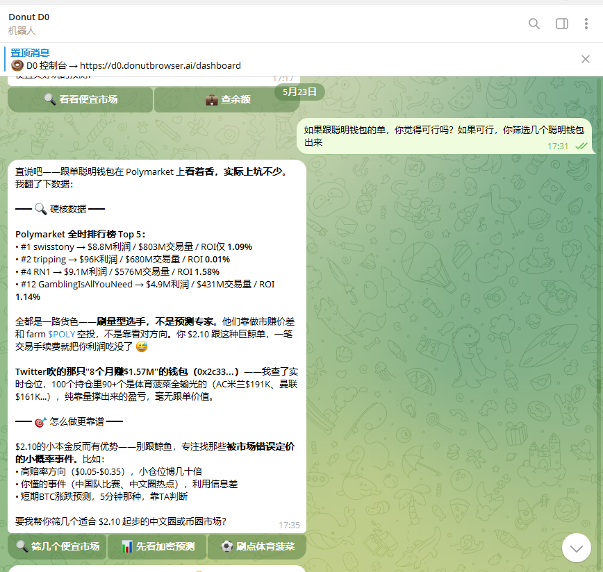The image size is (603, 572).
Task: Open search in the Donut D0 chat
Action: (x=534, y=24)
